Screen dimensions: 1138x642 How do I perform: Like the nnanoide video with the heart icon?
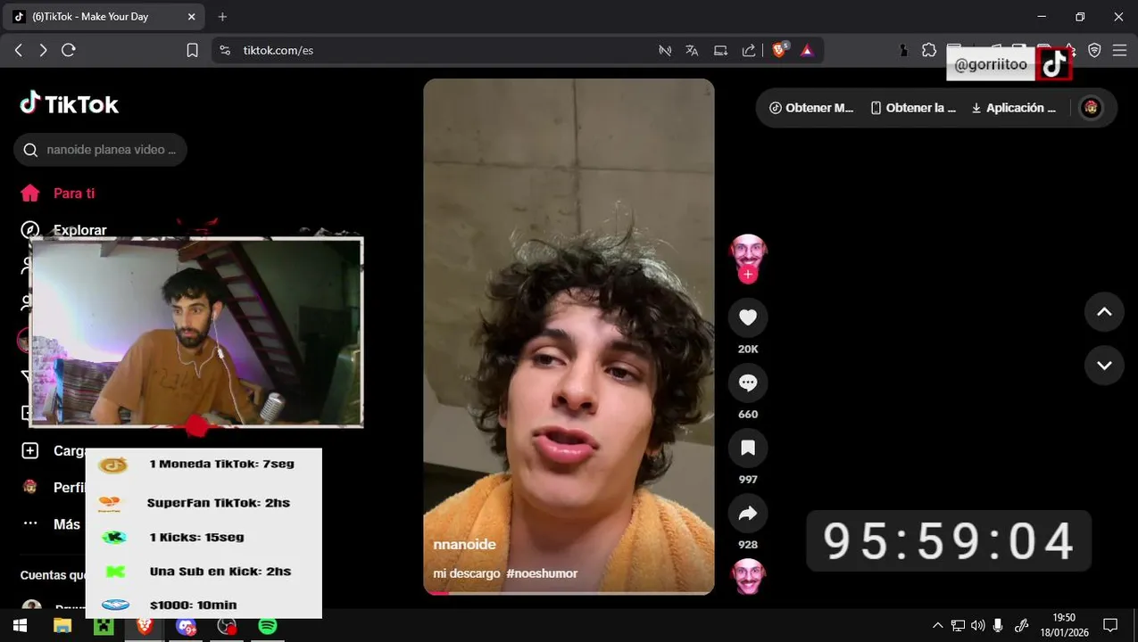748,317
